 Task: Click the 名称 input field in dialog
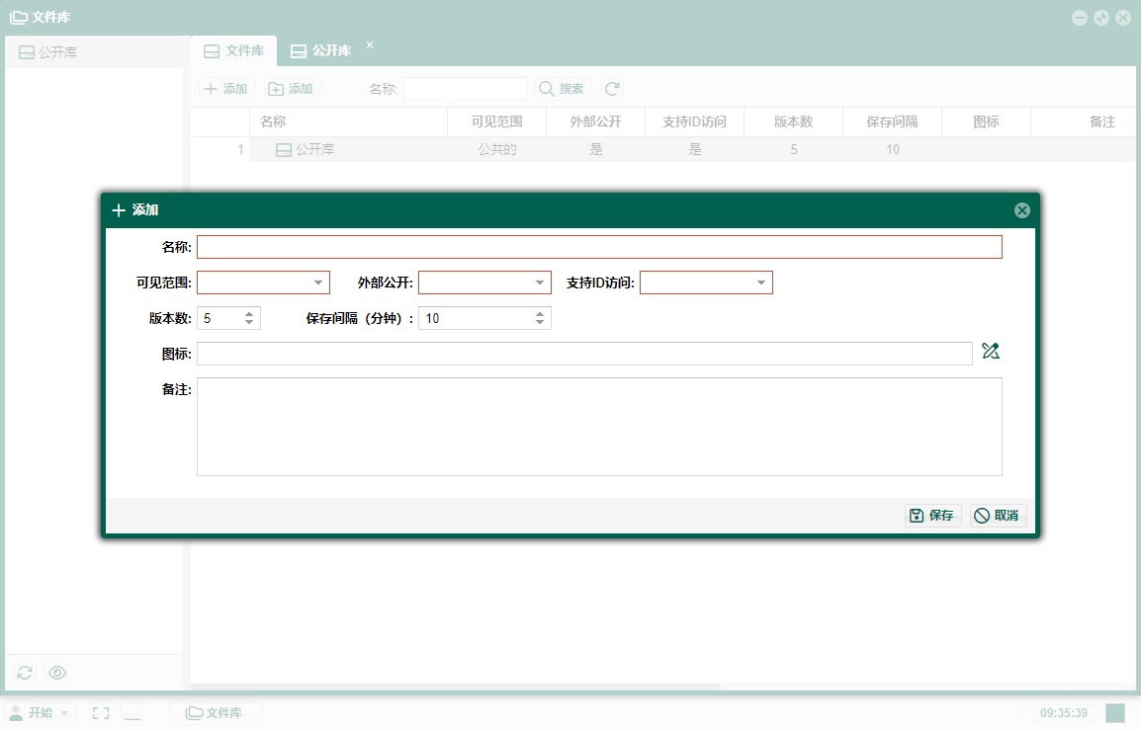pyautogui.click(x=599, y=247)
